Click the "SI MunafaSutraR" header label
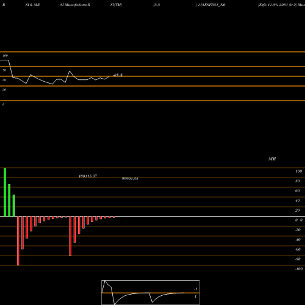The height and width of the screenshot is (305, 305). [x=75, y=5]
